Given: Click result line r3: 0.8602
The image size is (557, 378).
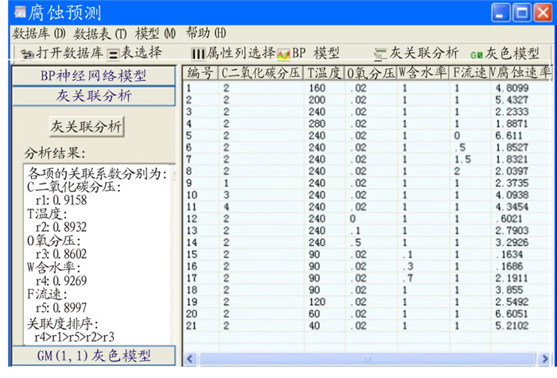Looking at the screenshot, I should pos(60,254).
